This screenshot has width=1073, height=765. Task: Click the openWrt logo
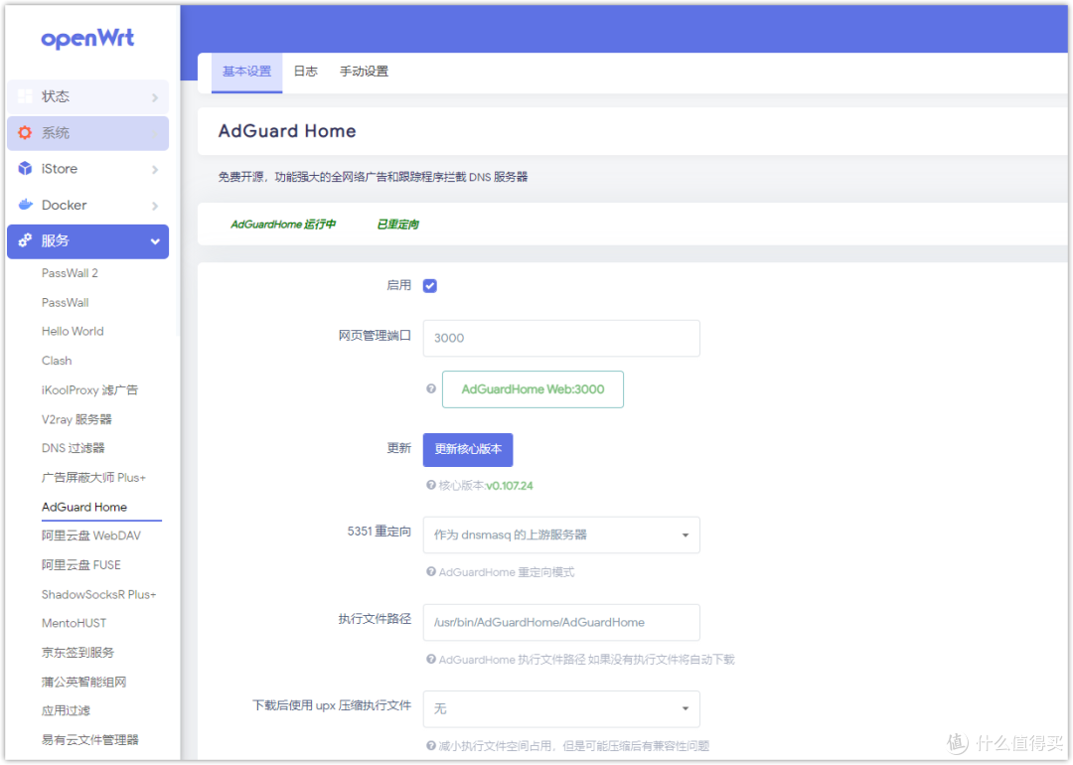[x=87, y=38]
